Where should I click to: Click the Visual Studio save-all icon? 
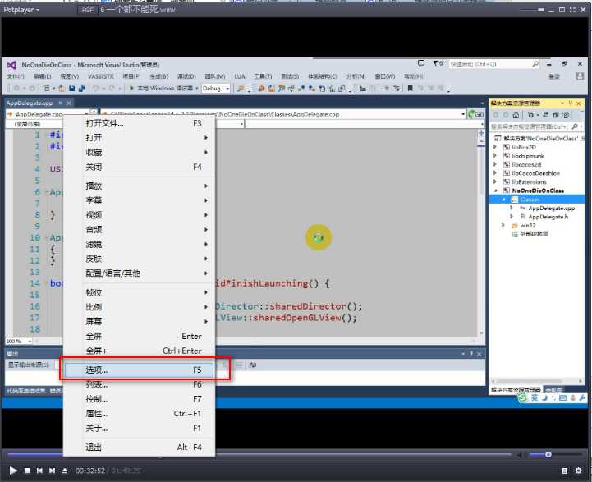(81, 89)
